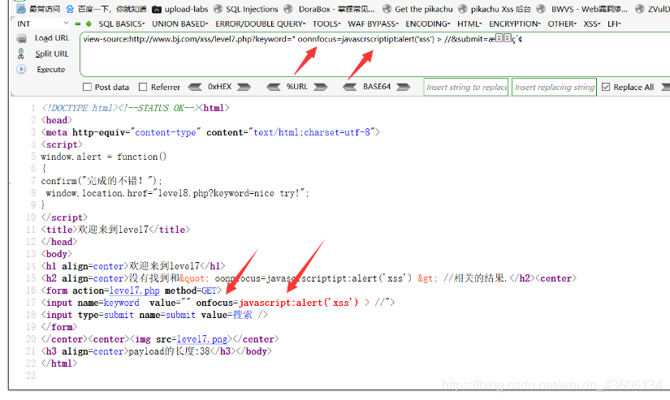Click the green minus icon in HackBar
Viewport: 670px width, 400px height.
[78, 24]
